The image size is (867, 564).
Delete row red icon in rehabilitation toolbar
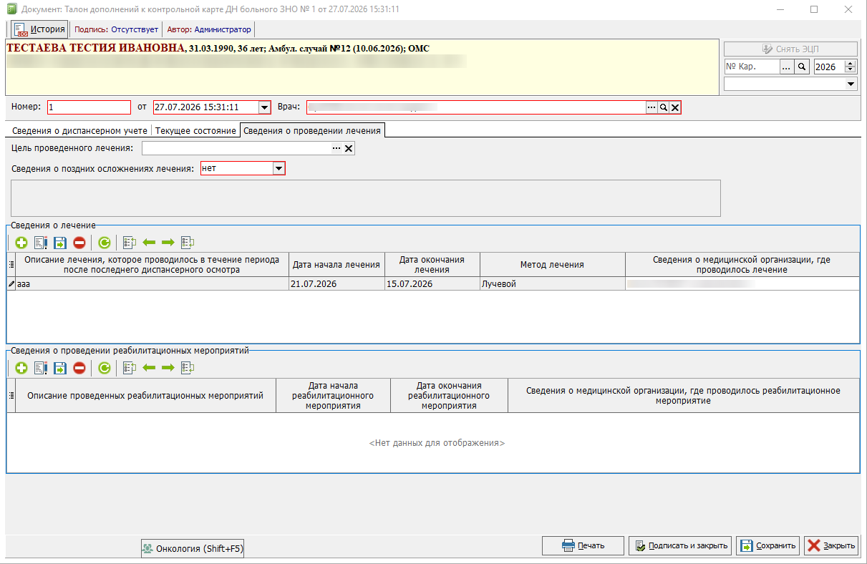point(79,368)
